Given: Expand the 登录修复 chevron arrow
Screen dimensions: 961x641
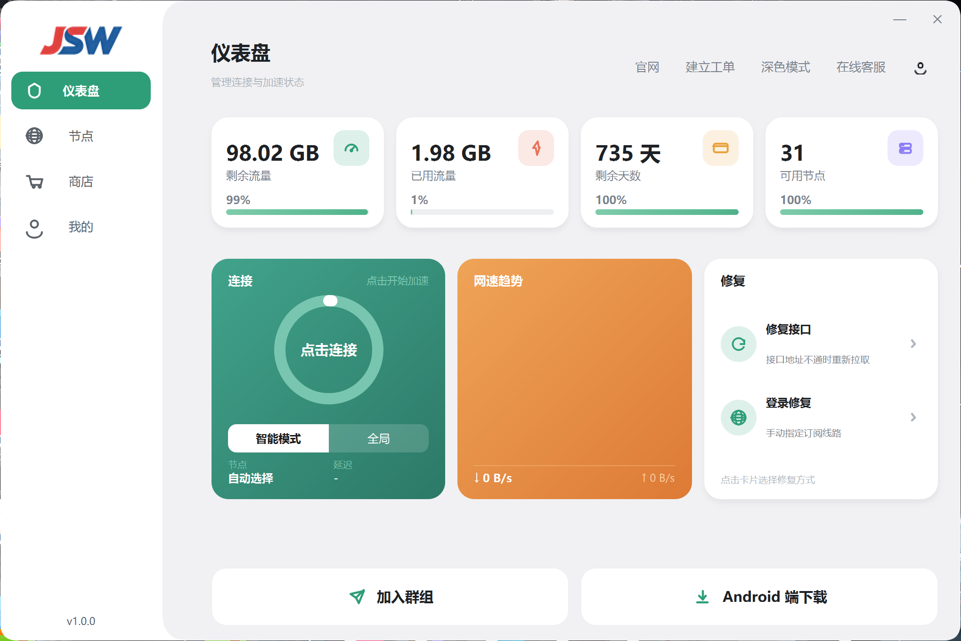Looking at the screenshot, I should (913, 417).
